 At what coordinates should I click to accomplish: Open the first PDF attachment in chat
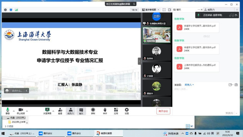(x=197, y=28)
